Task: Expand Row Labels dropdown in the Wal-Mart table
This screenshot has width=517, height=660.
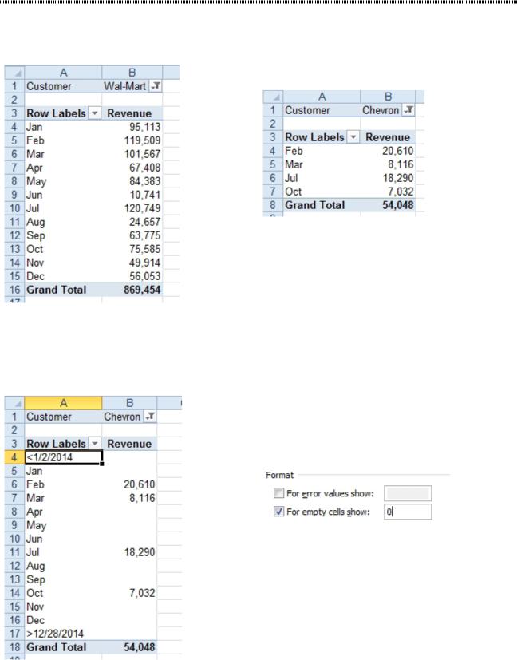Action: coord(95,113)
